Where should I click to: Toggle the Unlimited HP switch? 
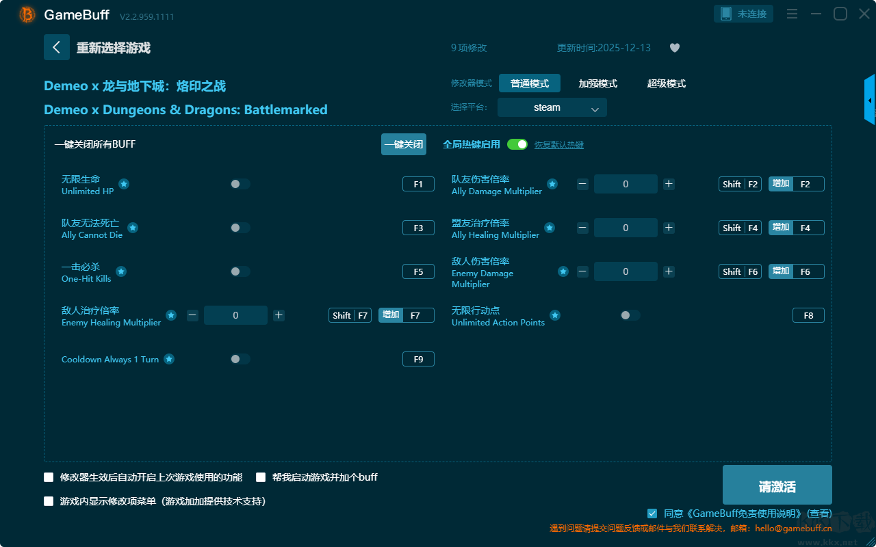pyautogui.click(x=240, y=184)
